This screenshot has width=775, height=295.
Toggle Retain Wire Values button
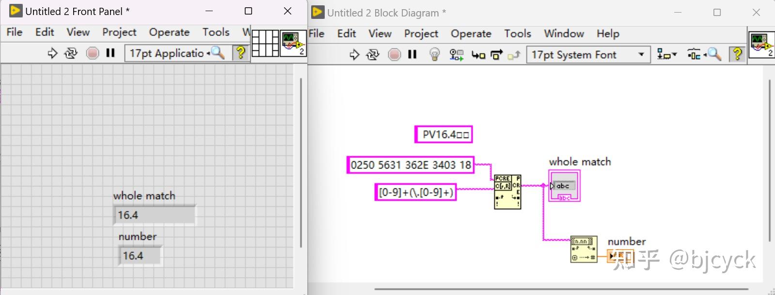coord(456,55)
